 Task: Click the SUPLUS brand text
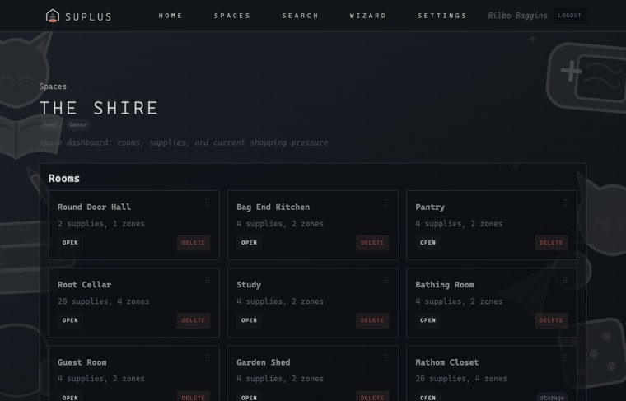[x=88, y=16]
